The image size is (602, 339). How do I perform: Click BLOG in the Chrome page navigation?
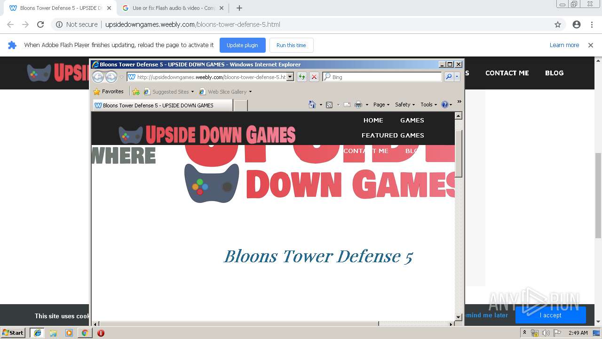coord(554,73)
